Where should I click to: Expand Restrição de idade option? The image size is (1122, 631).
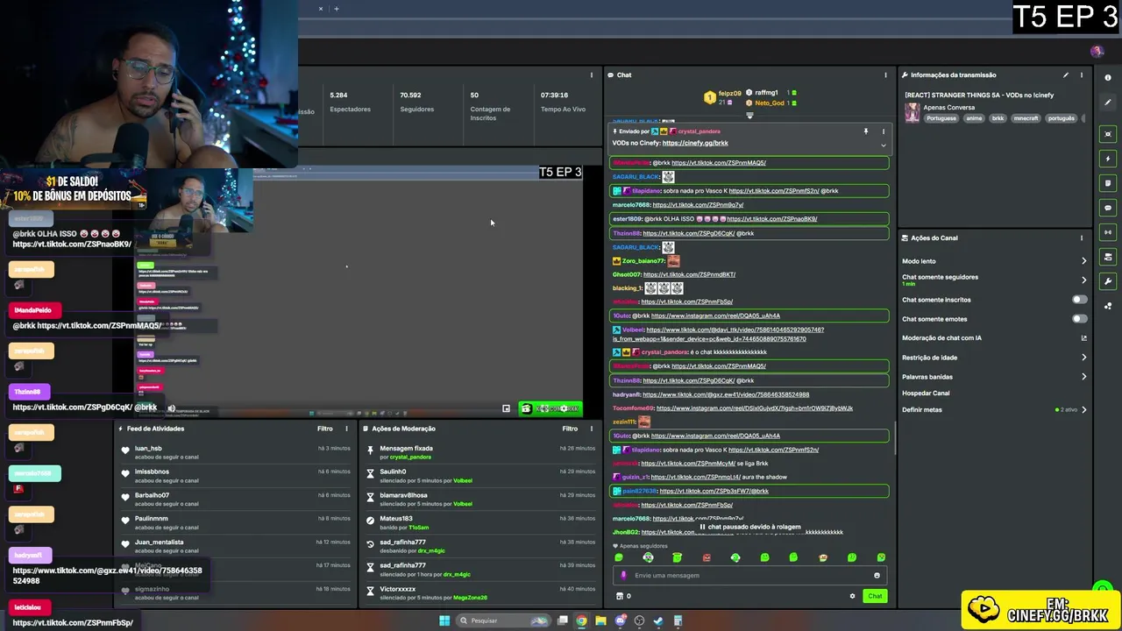[1083, 358]
